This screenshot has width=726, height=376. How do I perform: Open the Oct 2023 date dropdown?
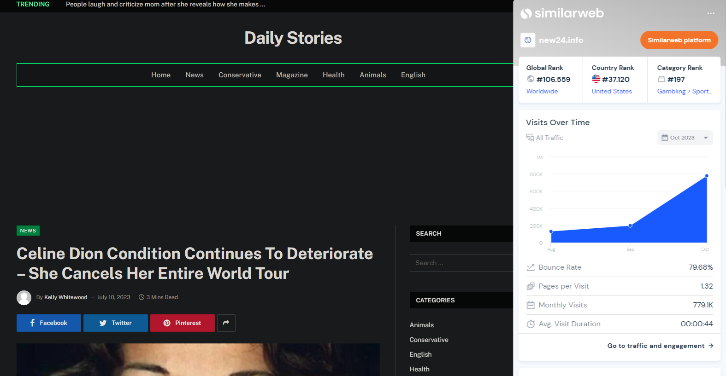[685, 138]
